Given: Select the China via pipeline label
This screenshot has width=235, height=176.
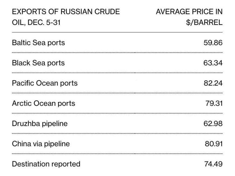Looking at the screenshot, I should [x=41, y=144].
